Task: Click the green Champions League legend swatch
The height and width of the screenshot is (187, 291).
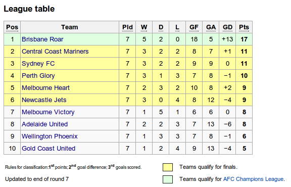Action: (x=168, y=179)
